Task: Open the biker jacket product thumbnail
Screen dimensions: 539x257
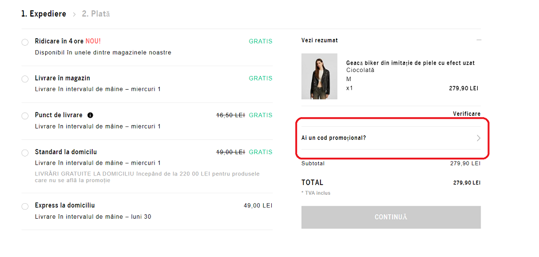Action: [x=319, y=77]
